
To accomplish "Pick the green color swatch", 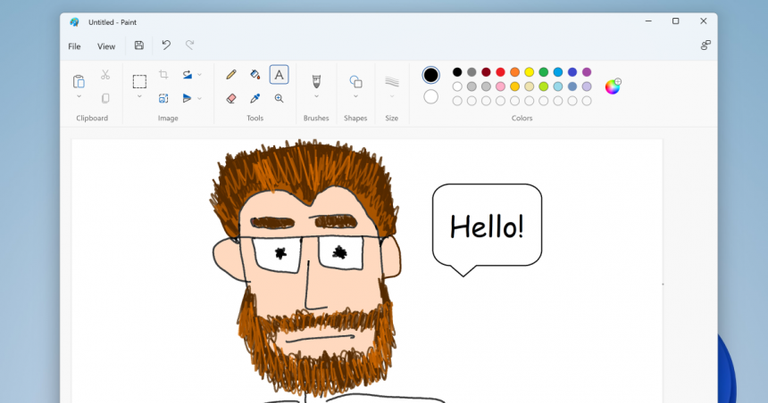I will tap(544, 72).
